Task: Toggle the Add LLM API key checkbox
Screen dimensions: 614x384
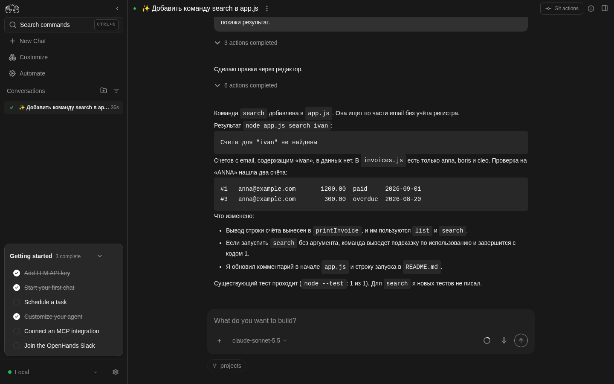Action: pos(17,273)
